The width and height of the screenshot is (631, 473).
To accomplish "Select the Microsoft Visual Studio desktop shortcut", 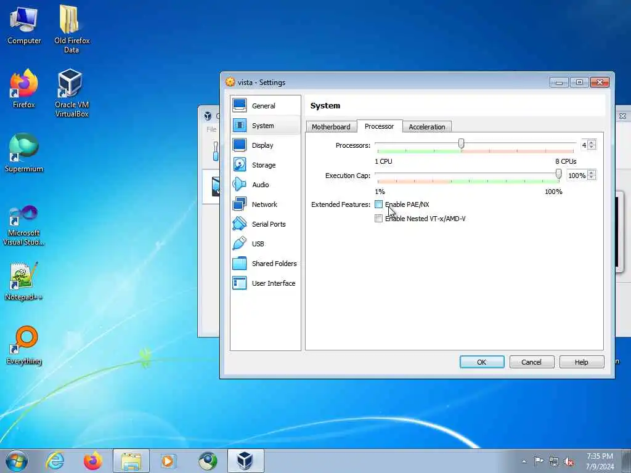I will click(x=24, y=225).
